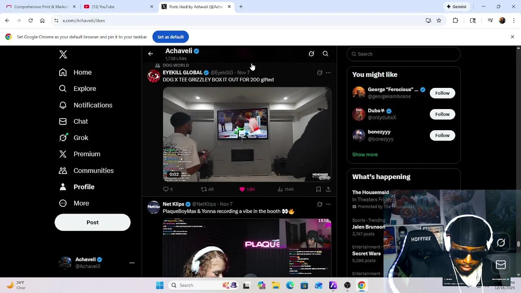Screen dimensions: 521x293
Task: Open the More menu in the sidebar
Action: click(x=74, y=203)
